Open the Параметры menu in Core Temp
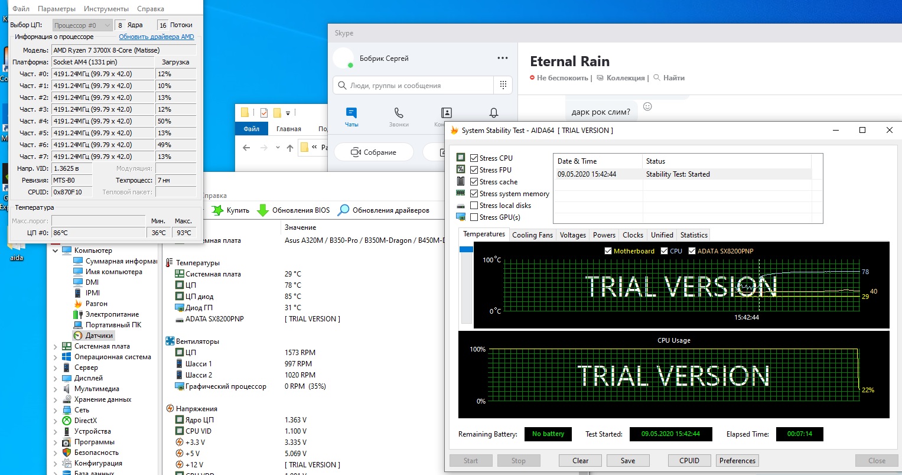The height and width of the screenshot is (475, 902). coord(57,9)
